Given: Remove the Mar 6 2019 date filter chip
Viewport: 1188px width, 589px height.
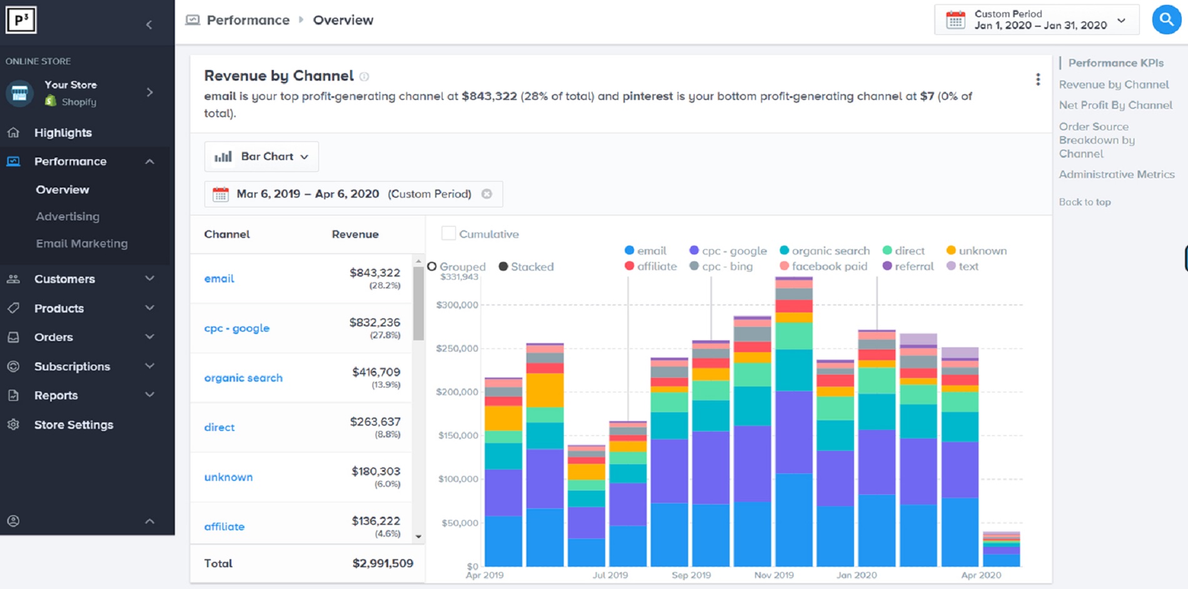Looking at the screenshot, I should tap(487, 194).
